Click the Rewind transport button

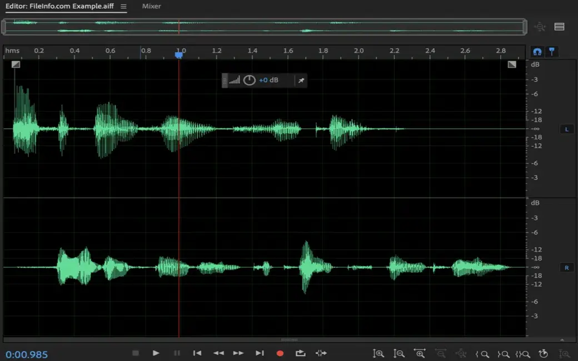218,353
